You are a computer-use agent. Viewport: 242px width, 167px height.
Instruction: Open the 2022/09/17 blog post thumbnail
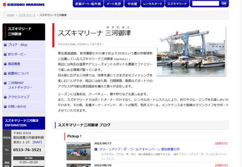79,151
